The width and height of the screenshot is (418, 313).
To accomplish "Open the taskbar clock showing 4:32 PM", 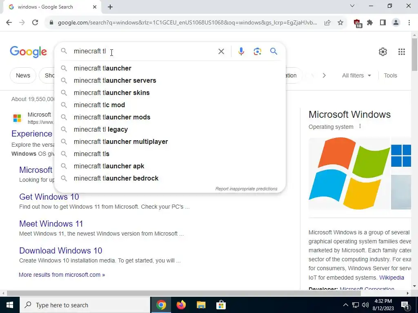I will click(384, 305).
